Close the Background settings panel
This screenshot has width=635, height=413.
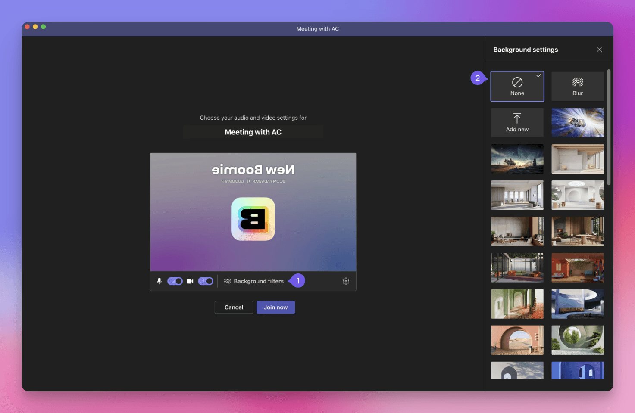[599, 50]
